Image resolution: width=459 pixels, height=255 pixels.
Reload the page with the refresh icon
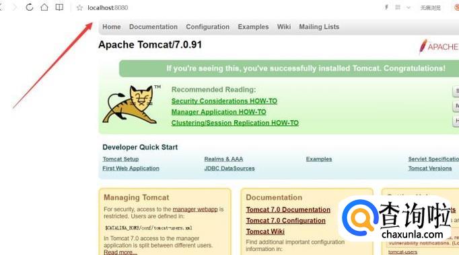pyautogui.click(x=29, y=7)
